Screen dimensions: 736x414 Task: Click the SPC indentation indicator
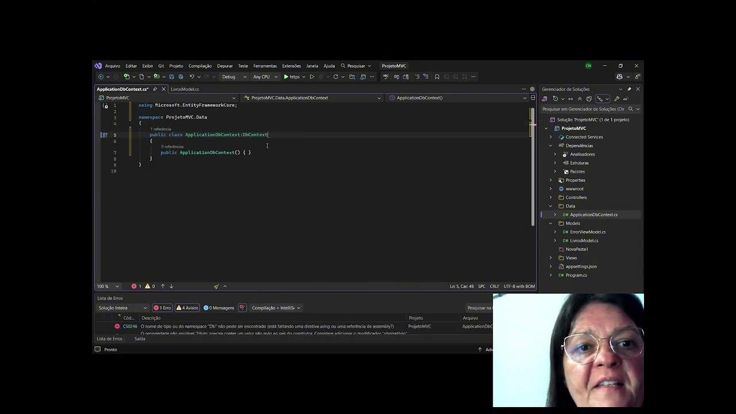(482, 286)
